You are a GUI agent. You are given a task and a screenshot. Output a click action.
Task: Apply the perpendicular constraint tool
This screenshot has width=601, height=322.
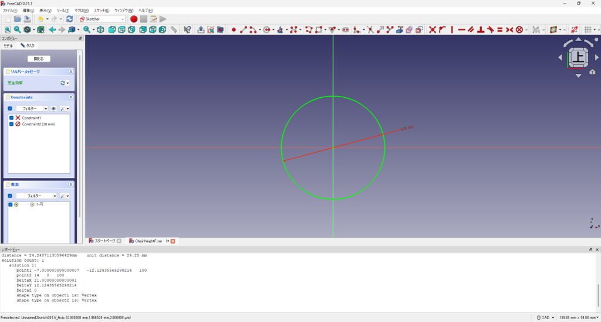tap(480, 29)
